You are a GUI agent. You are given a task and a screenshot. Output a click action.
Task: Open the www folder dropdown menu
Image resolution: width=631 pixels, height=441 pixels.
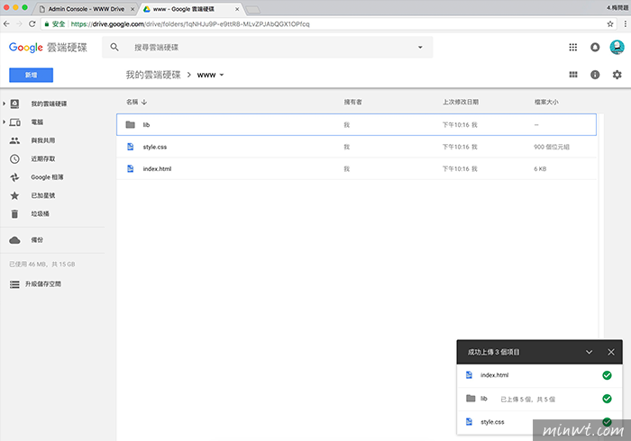pos(222,75)
